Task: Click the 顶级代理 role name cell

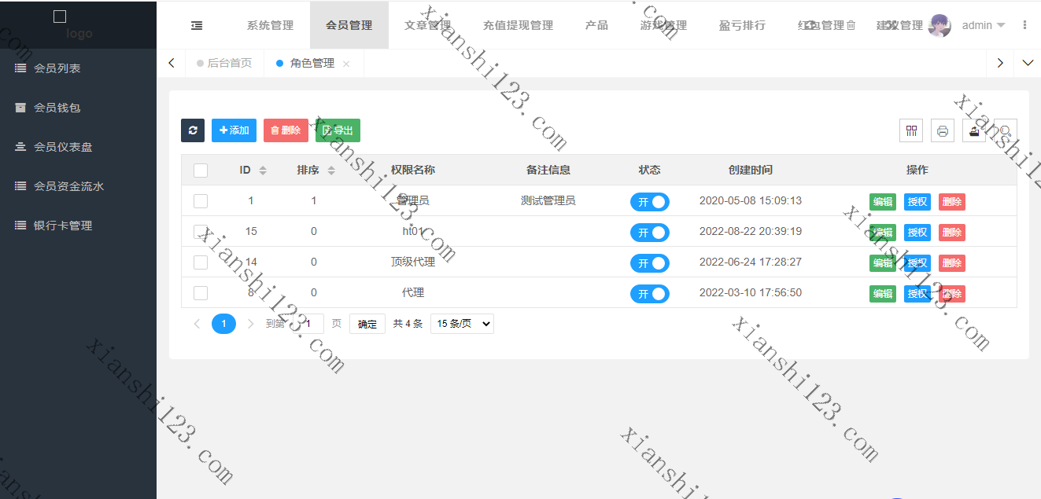Action: [413, 262]
